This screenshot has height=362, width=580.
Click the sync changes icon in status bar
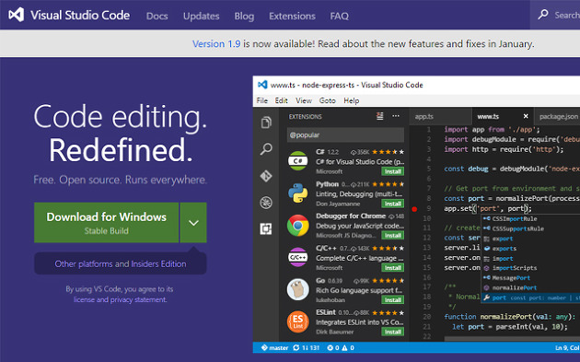coord(296,347)
